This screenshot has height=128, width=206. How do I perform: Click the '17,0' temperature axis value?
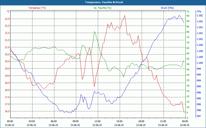7,104
